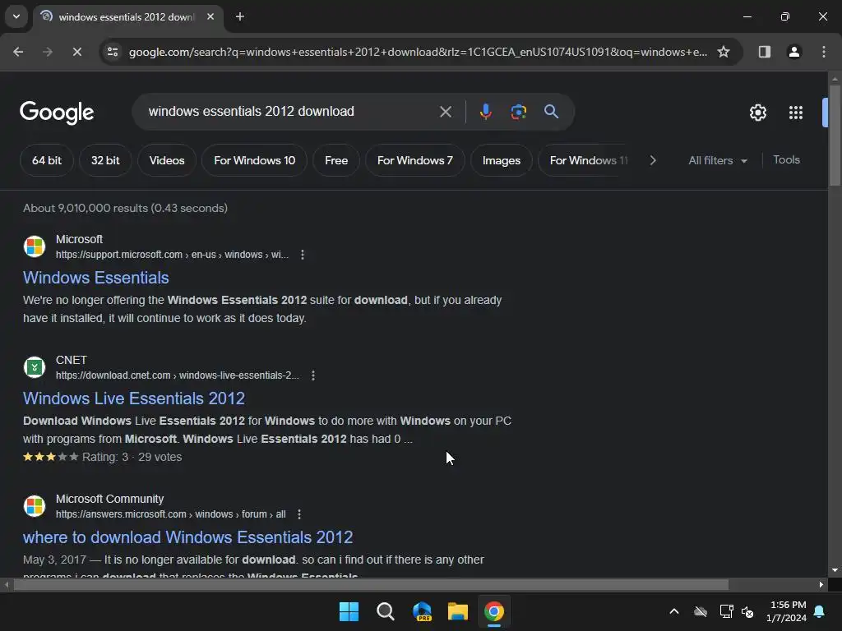842x631 pixels.
Task: Click the scroll down arrow
Action: 835,570
